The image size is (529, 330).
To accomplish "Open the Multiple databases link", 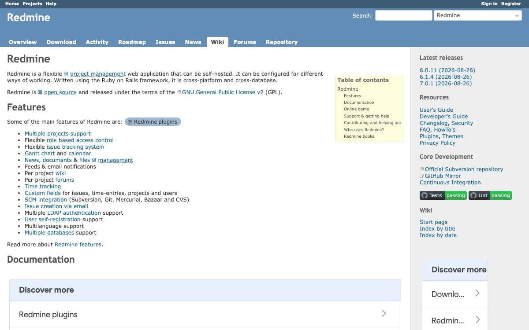I will pyautogui.click(x=49, y=233).
